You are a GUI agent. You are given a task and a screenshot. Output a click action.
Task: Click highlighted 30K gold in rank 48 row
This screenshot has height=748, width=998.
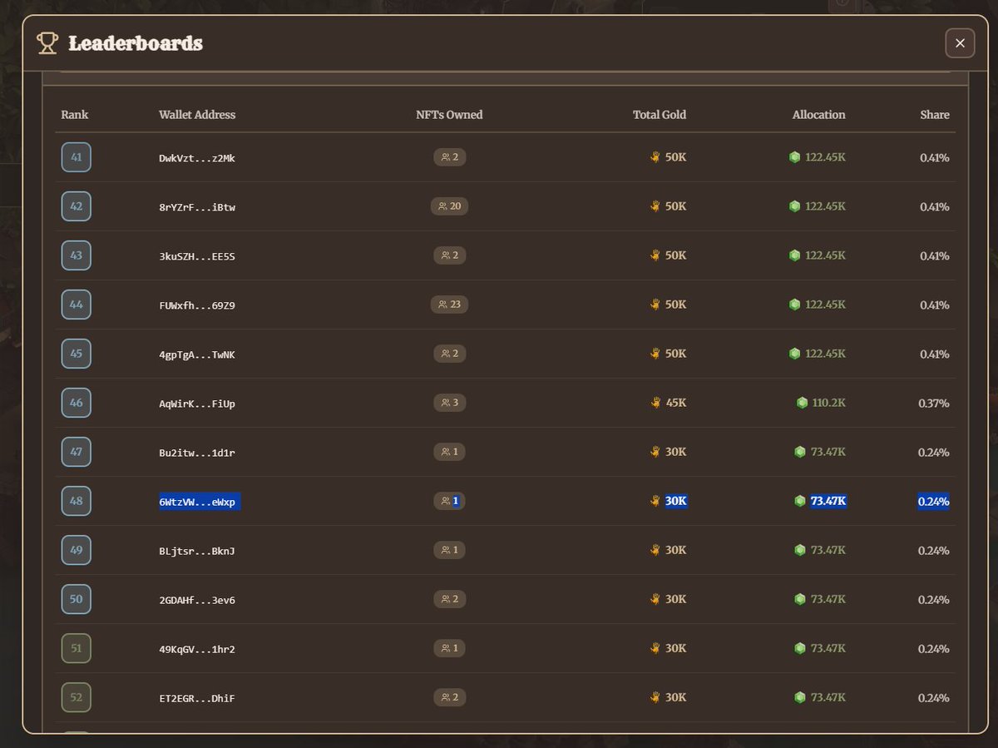coord(676,501)
